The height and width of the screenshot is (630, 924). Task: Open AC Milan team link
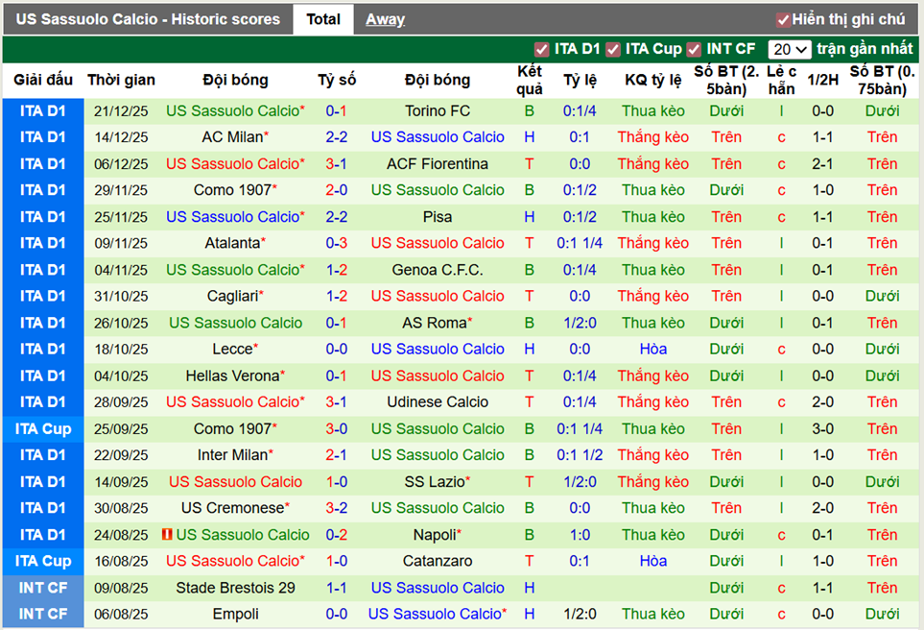[232, 137]
